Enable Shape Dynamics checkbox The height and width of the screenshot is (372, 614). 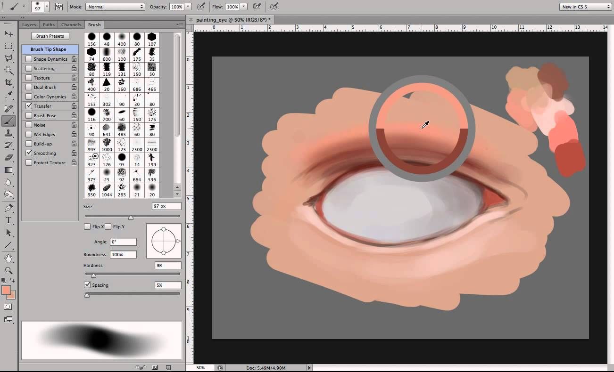tap(29, 59)
